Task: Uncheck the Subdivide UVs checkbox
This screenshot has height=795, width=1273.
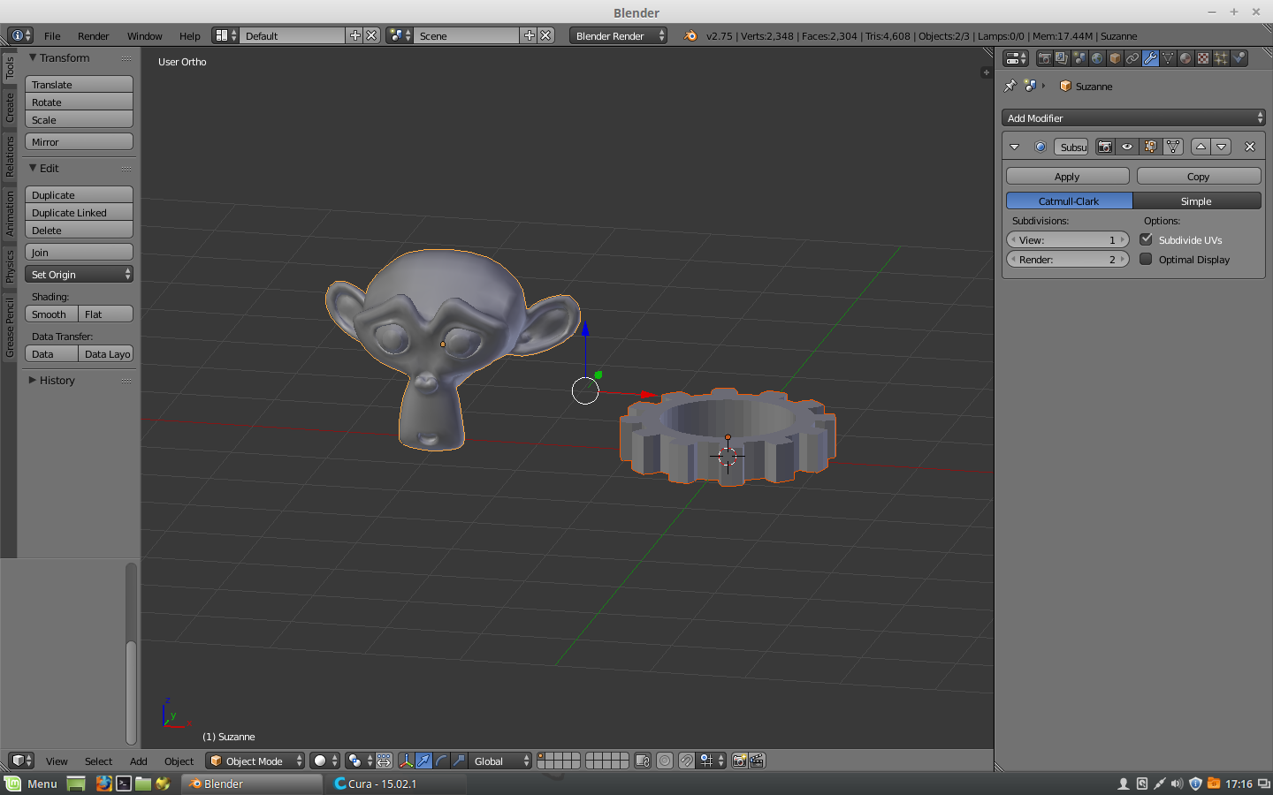Action: (x=1146, y=239)
